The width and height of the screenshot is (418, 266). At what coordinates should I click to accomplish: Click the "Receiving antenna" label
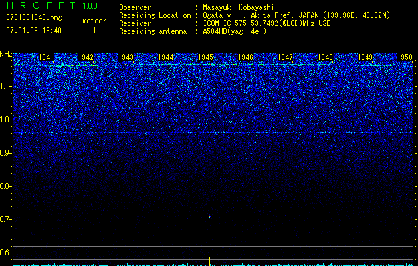tap(153, 31)
